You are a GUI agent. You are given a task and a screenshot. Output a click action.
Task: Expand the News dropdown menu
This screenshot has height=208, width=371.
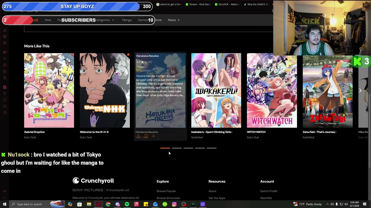click(x=174, y=20)
